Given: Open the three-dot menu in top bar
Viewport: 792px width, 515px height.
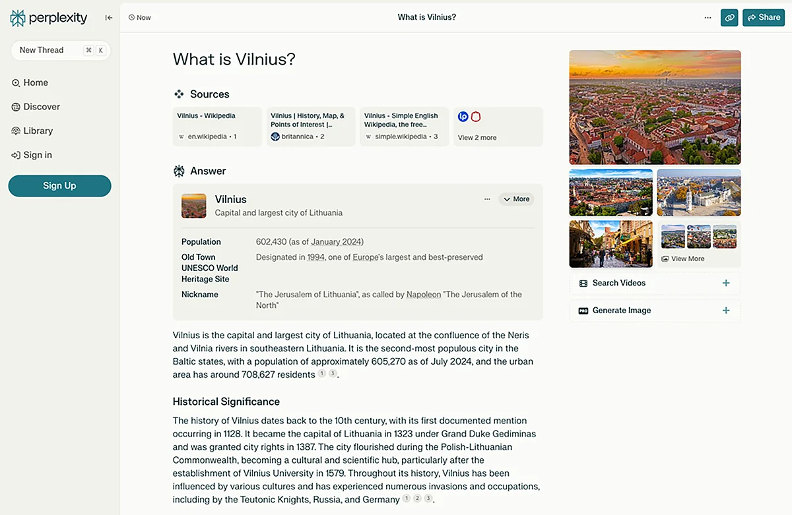Looking at the screenshot, I should [x=708, y=18].
